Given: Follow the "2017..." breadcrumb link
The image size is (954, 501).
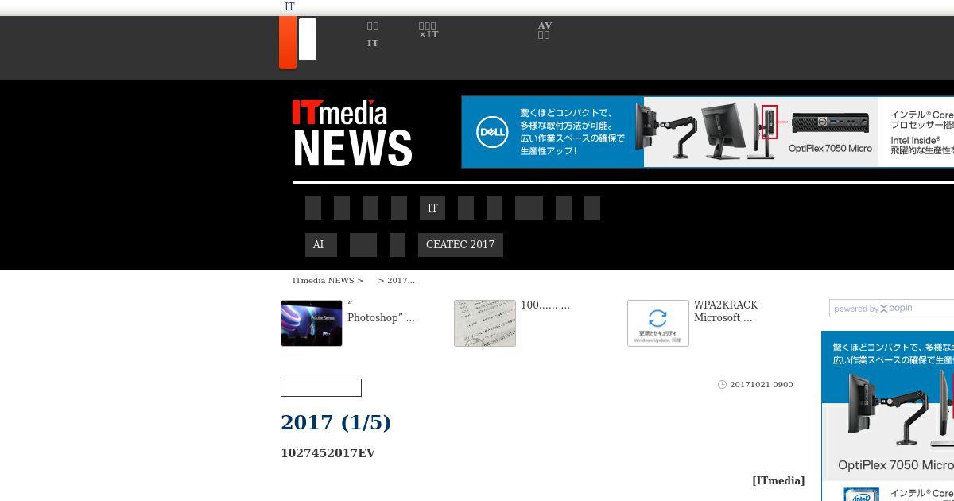Looking at the screenshot, I should (401, 280).
